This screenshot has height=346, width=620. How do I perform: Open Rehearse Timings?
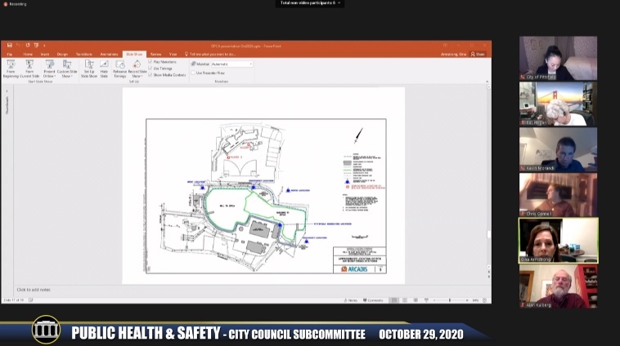(119, 67)
